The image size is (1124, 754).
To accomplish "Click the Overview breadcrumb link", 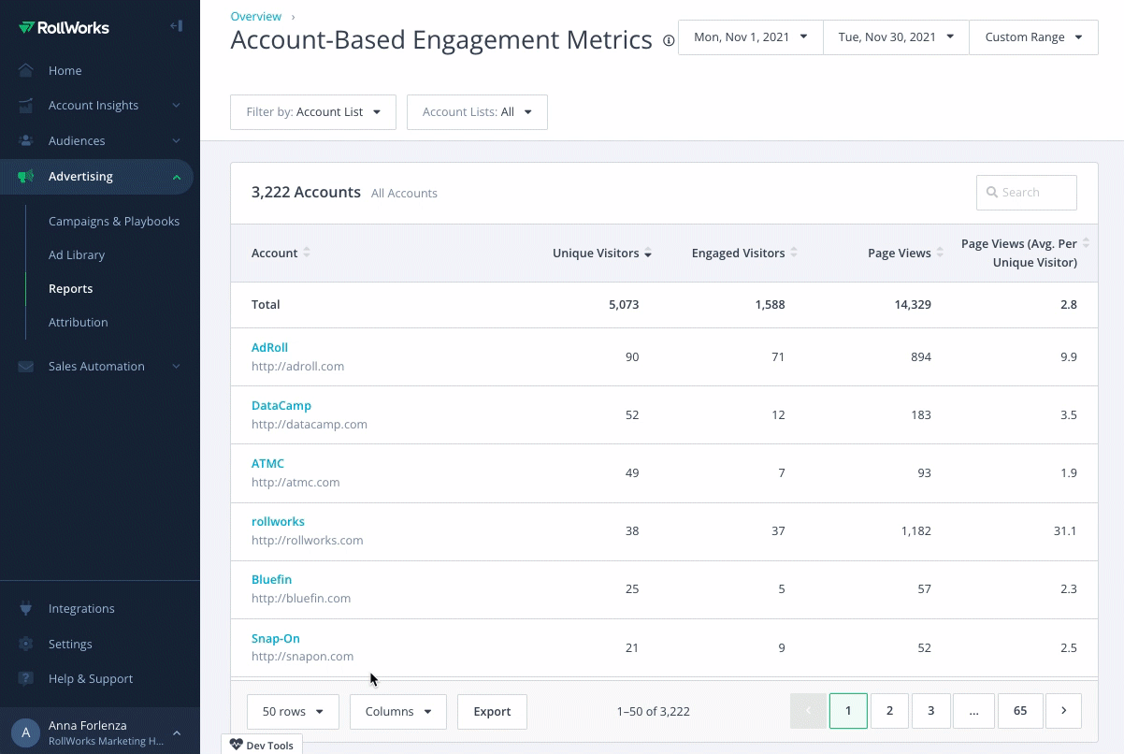I will click(255, 17).
